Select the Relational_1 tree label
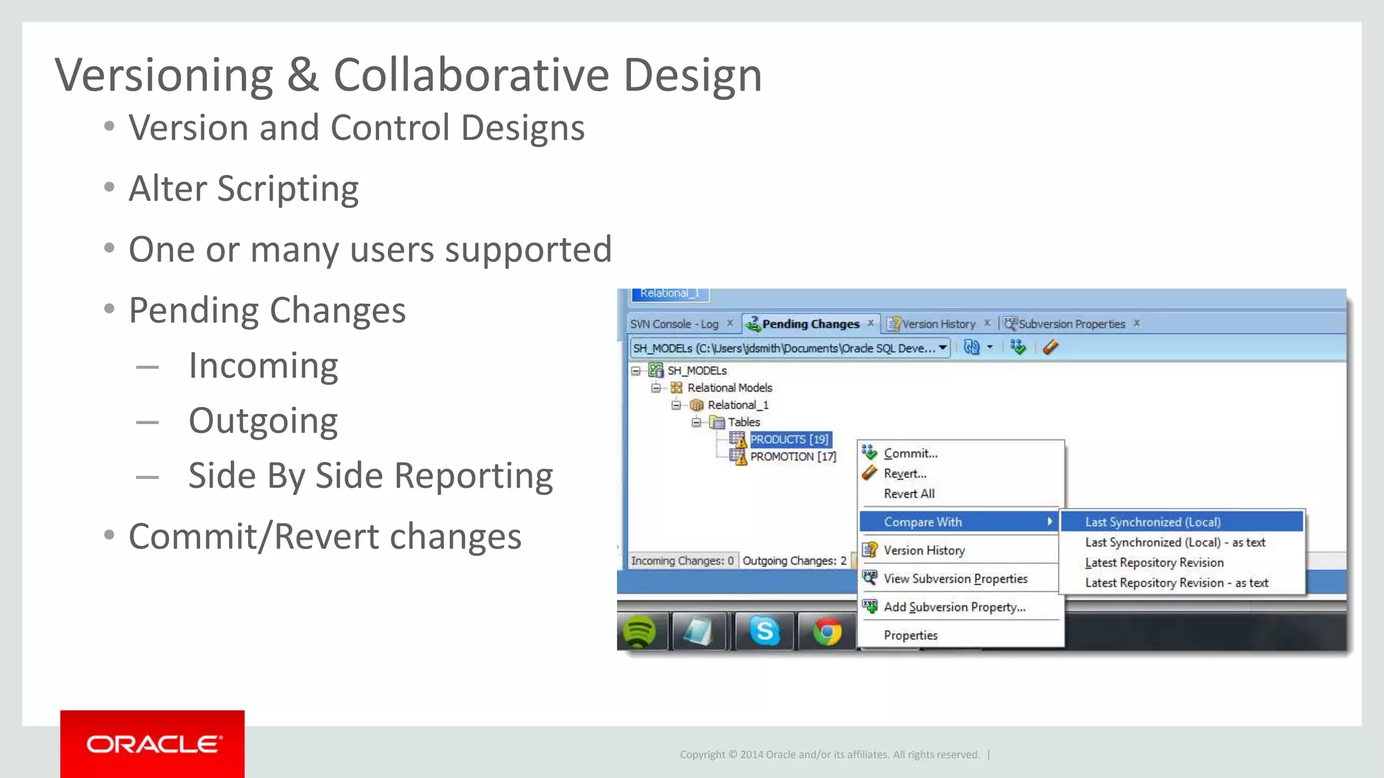Viewport: 1384px width, 778px height. point(738,405)
